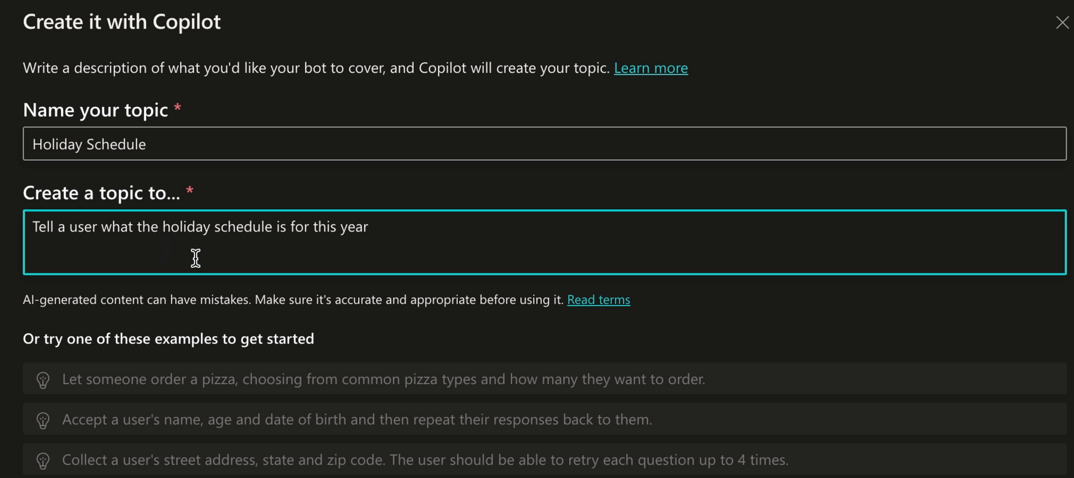Click the lightbulb icon beside pizza example
Screen dimensions: 1074x478
click(x=43, y=380)
